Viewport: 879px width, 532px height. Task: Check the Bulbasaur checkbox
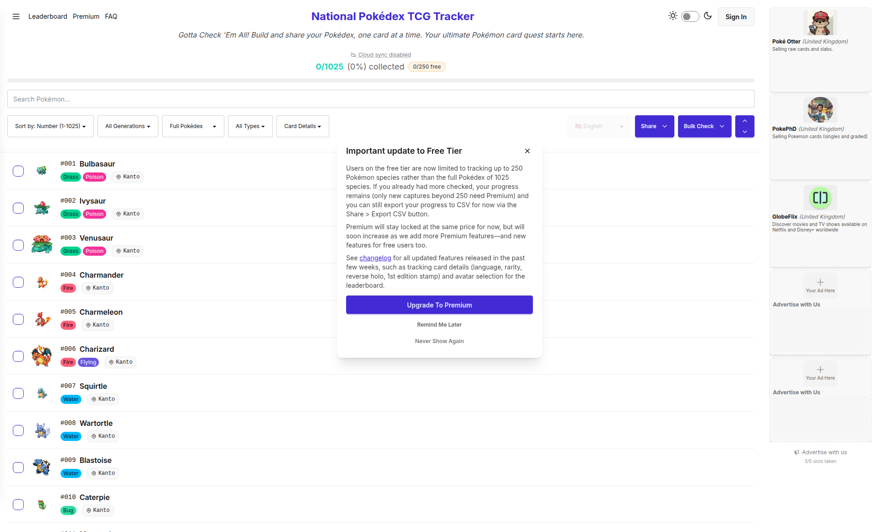point(18,171)
